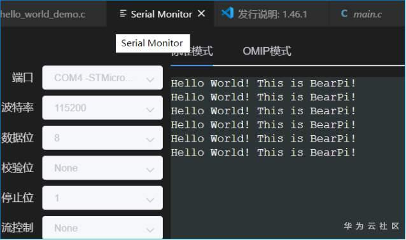Viewport: 406px width, 240px height.
Task: Select the Serial Monitor editor tab
Action: click(x=161, y=14)
